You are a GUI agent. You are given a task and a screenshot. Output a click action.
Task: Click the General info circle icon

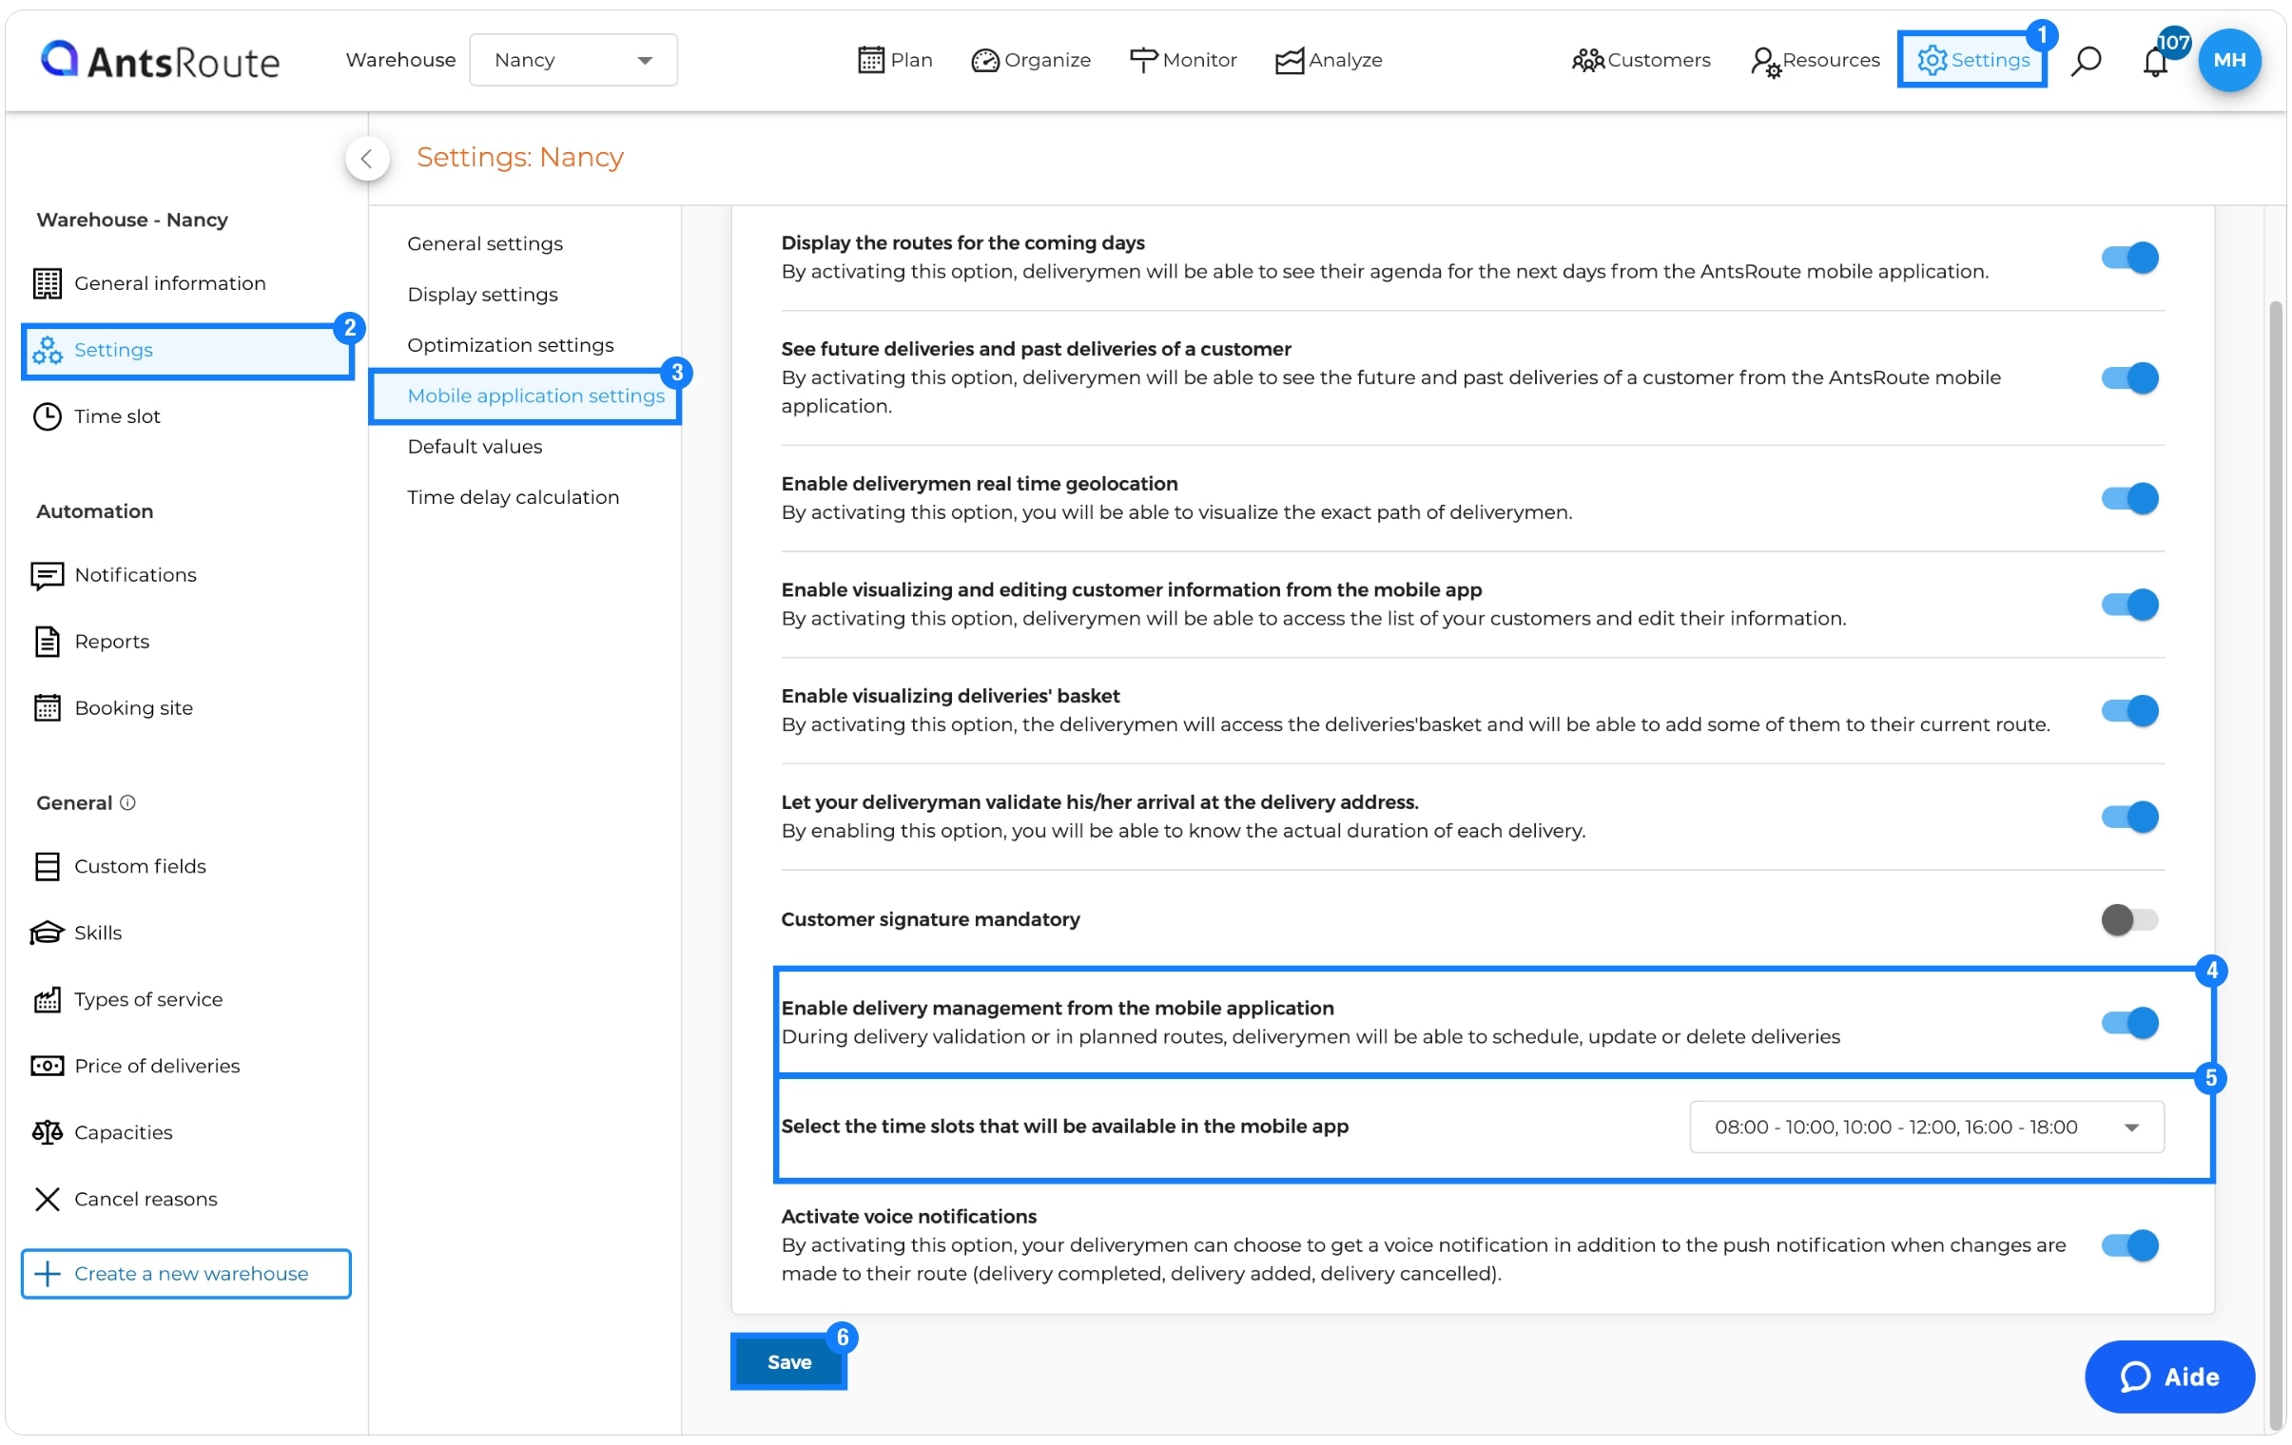point(127,803)
